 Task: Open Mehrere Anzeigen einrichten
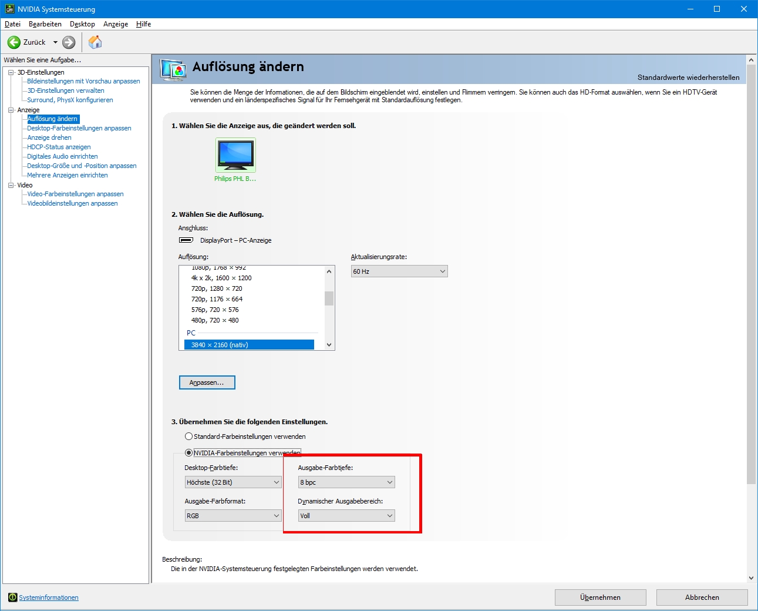[68, 175]
